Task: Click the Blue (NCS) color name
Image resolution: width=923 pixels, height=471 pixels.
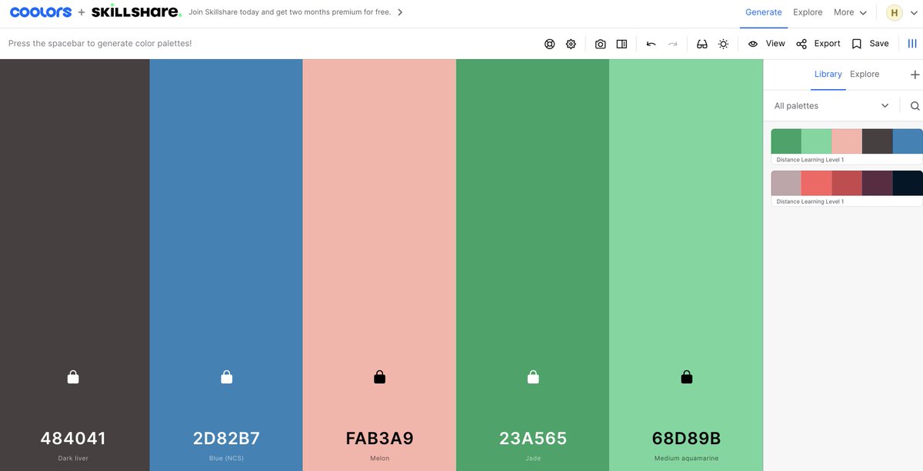Action: [x=226, y=459]
